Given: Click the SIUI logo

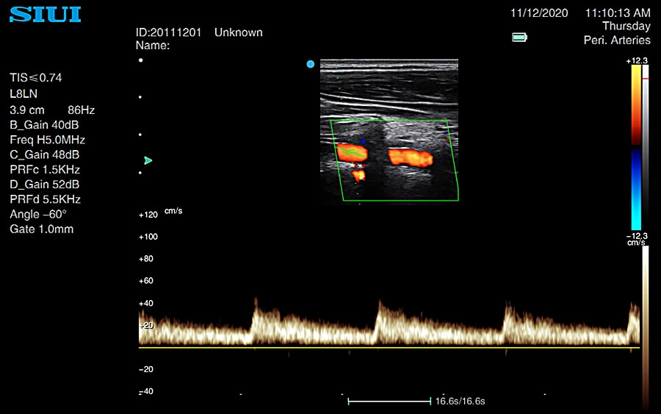Looking at the screenshot, I should [46, 15].
